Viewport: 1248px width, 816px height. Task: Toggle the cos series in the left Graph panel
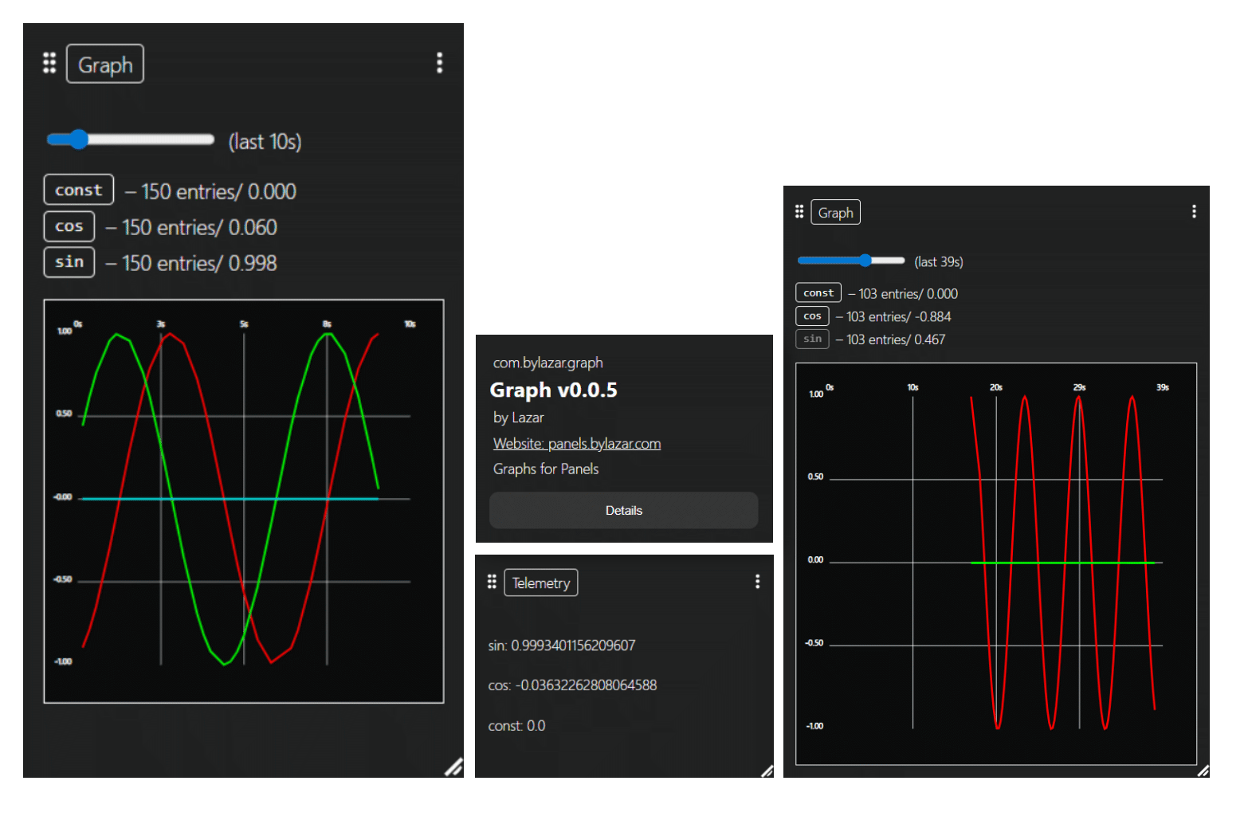point(69,226)
